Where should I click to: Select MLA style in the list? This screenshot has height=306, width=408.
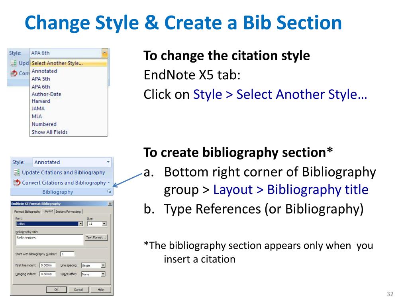37,116
